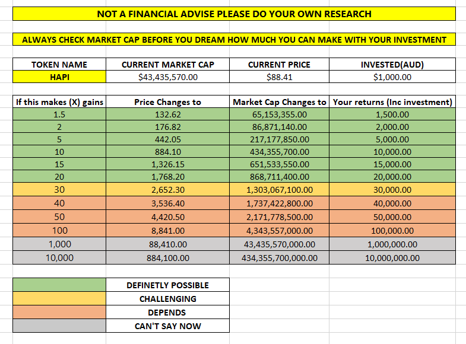Select the 434,355,700.00 market cap cell
The image size is (466, 344).
point(279,152)
